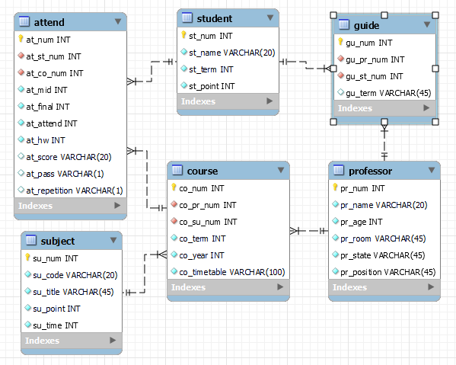Expand Indexes section of guide table
The width and height of the screenshot is (456, 365).
point(426,108)
